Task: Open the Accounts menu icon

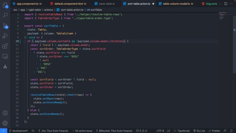Action: [5, 113]
